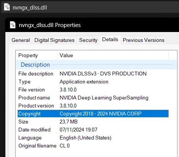Image resolution: width=179 pixels, height=157 pixels.
Task: Click the Application extension value
Action: 84,82
